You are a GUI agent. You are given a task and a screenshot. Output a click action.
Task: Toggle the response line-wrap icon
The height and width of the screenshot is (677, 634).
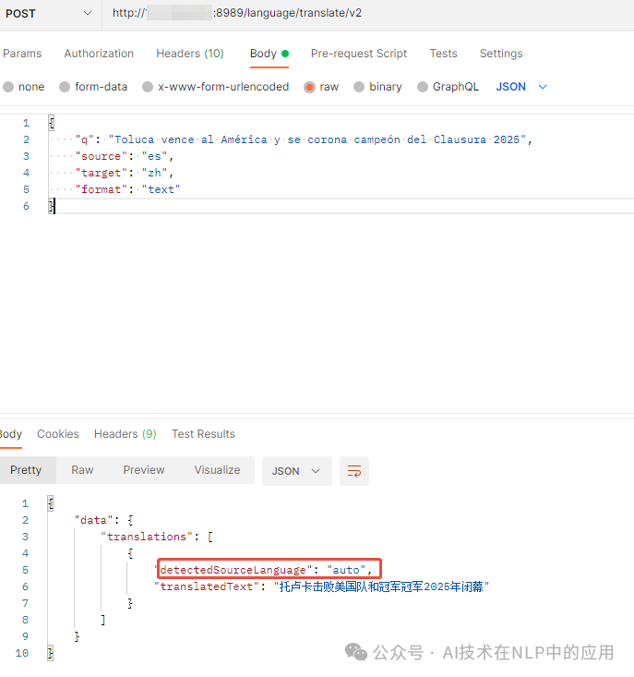pyautogui.click(x=354, y=471)
